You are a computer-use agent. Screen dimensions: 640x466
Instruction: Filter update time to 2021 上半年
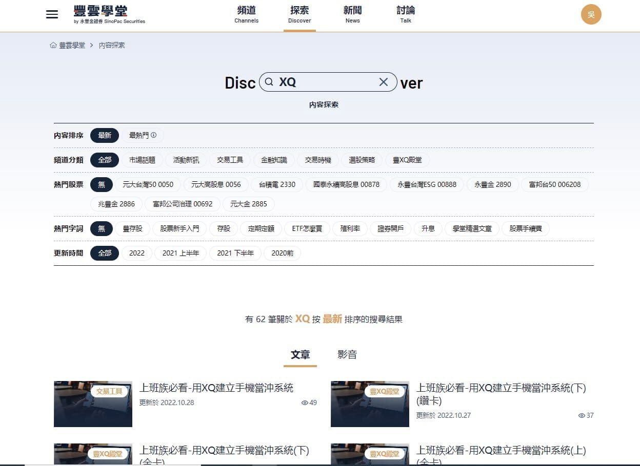[x=181, y=253]
